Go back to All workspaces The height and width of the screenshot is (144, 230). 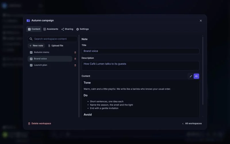coord(192,124)
